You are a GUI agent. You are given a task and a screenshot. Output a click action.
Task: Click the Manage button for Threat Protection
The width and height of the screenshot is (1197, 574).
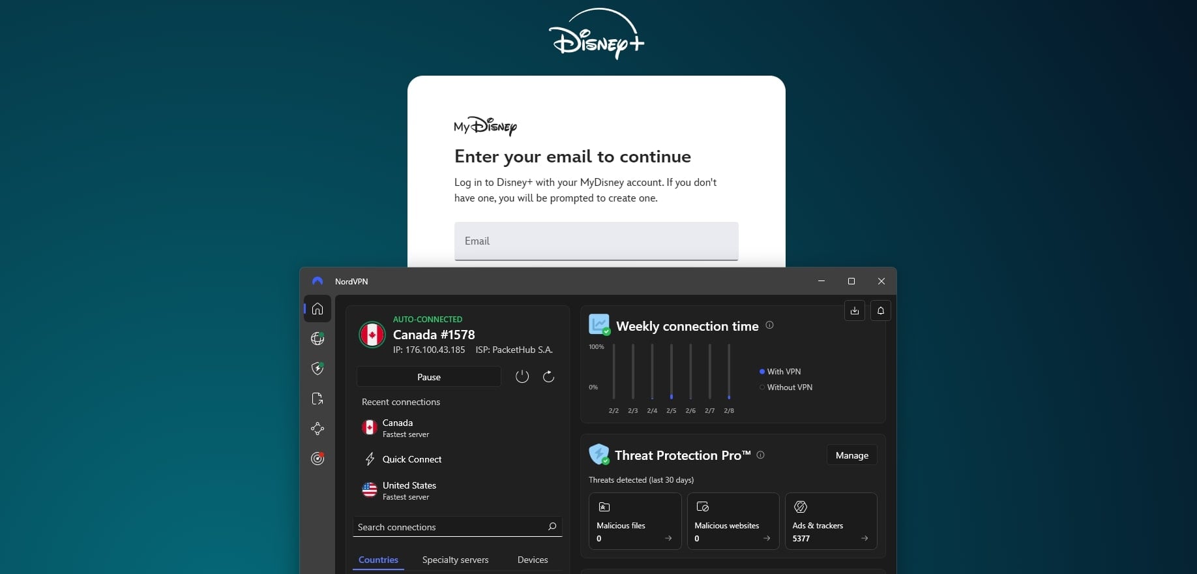pos(852,455)
